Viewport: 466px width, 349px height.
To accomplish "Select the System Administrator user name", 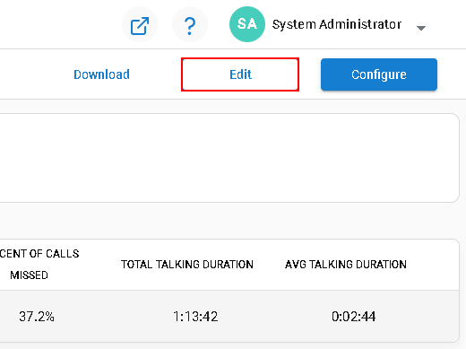I will tap(337, 24).
